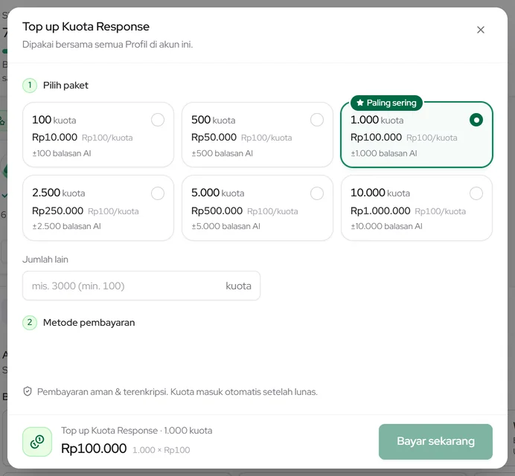Click the Jumlah lain label
Viewport: 515px width, 476px height.
point(45,260)
